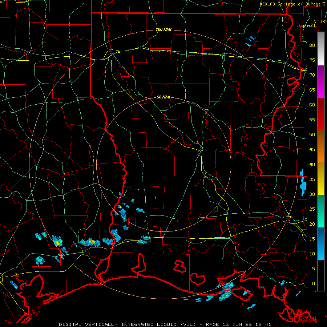Pick the blue-cyan segment of the color bar
The width and height of the screenshot is (327, 327).
click(x=321, y=243)
